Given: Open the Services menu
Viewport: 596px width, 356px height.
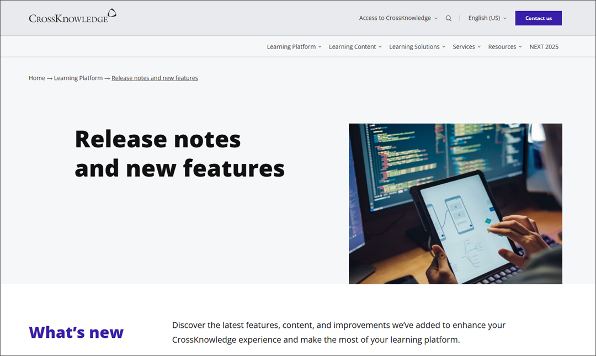Looking at the screenshot, I should (x=466, y=47).
